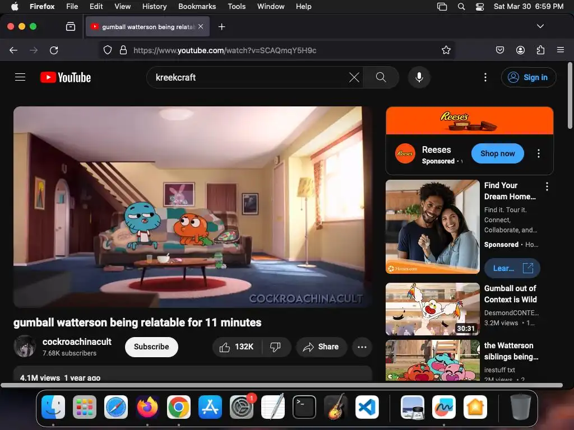The height and width of the screenshot is (430, 574).
Task: Reload the page in Firefox
Action: tap(54, 50)
